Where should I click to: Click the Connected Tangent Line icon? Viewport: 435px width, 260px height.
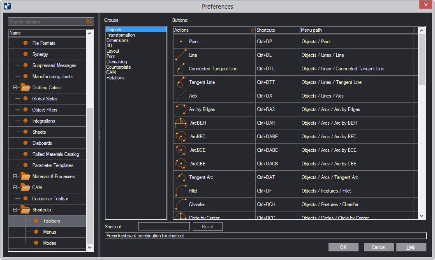click(x=180, y=69)
